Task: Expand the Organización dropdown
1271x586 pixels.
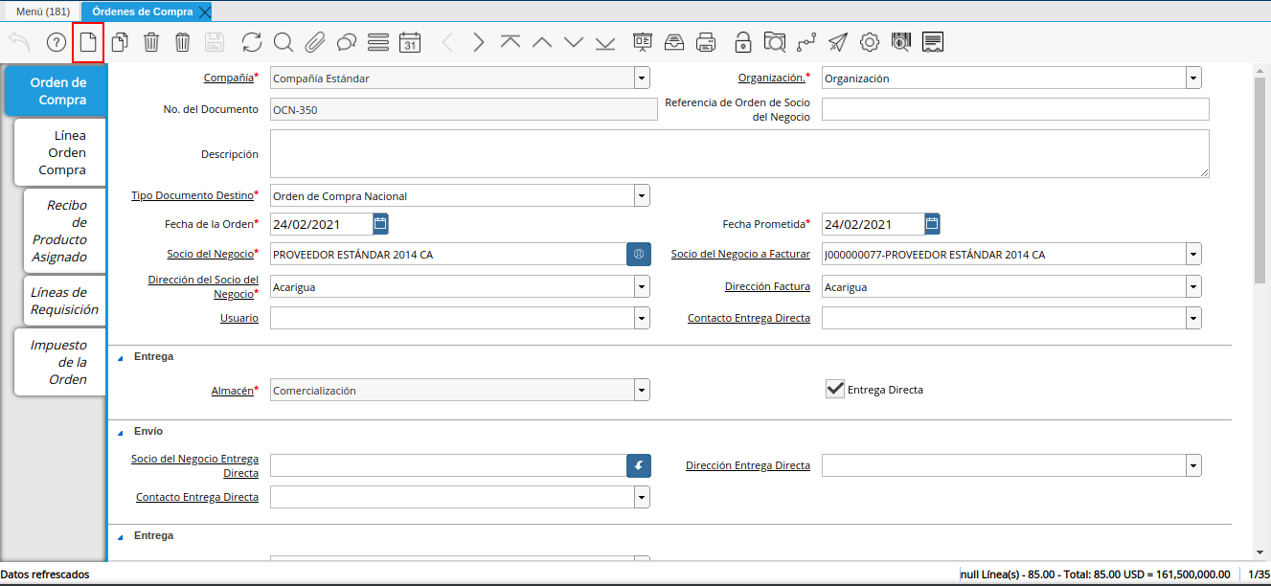Action: (1193, 79)
